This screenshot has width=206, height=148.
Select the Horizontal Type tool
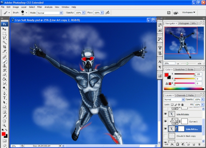pyautogui.click(x=4, y=98)
